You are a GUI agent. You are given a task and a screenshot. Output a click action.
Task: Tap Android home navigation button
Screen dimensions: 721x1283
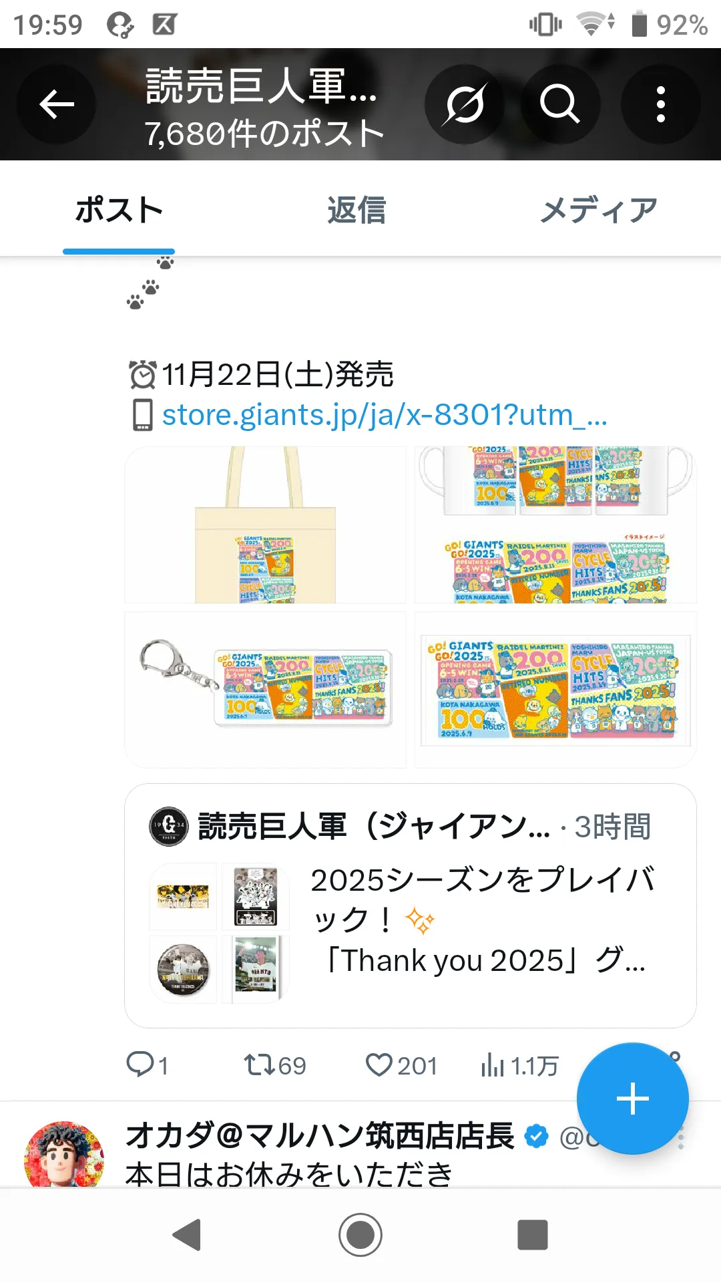360,1235
